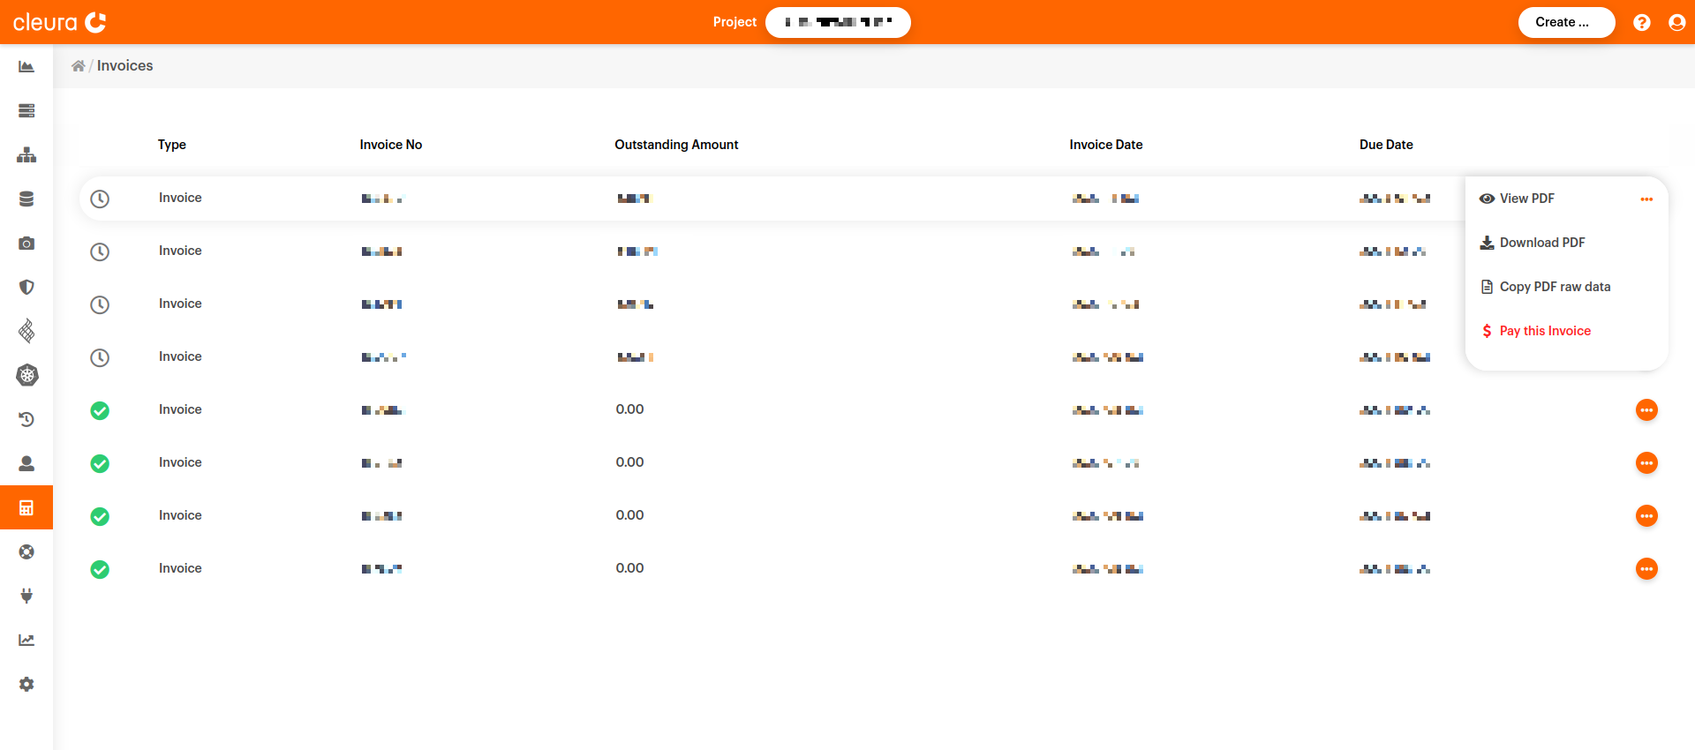Viewport: 1695px width, 750px height.
Task: Open the Project selector dropdown
Action: pos(837,22)
